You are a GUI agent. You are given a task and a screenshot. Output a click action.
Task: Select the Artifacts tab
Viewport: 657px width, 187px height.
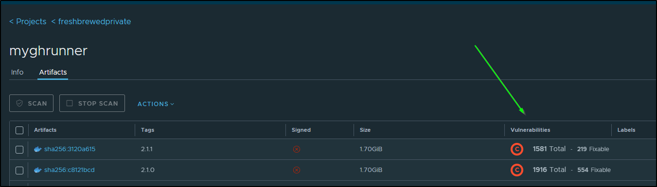click(53, 72)
